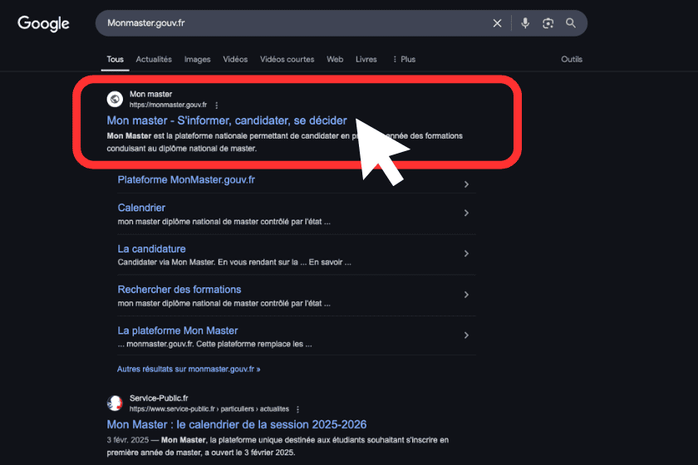Click the magnifying glass search icon
Image resolution: width=698 pixels, height=465 pixels.
click(571, 23)
